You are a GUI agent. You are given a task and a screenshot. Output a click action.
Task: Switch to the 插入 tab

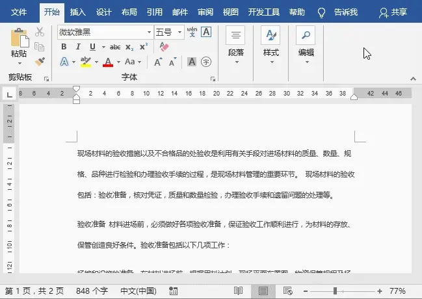78,12
